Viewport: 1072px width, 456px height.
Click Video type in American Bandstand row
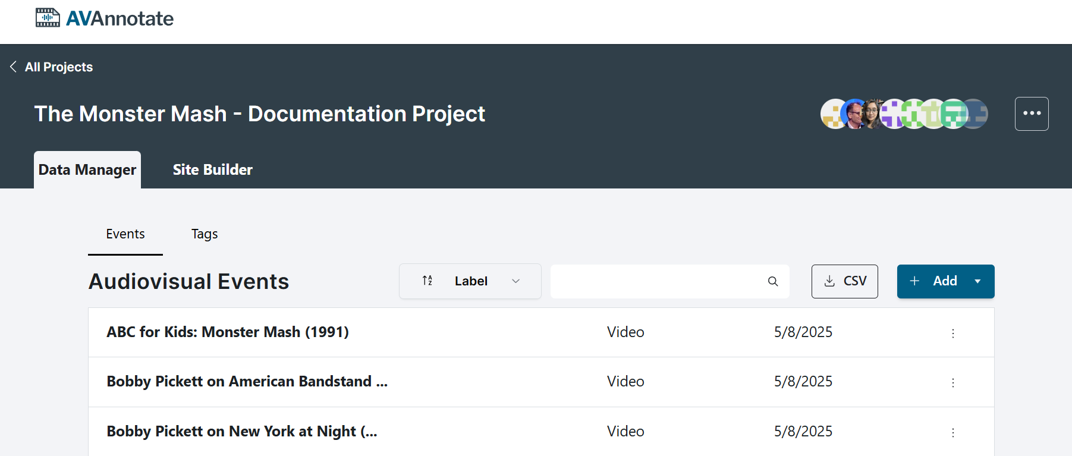pos(625,381)
